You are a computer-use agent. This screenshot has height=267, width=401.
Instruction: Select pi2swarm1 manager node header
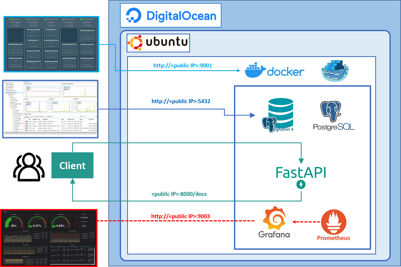tap(33, 23)
